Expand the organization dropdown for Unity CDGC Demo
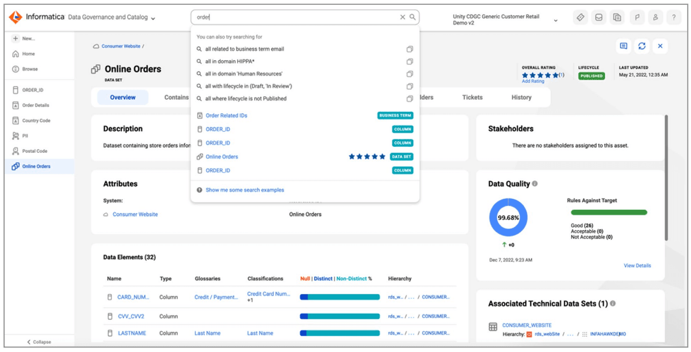This screenshot has width=691, height=352. pyautogui.click(x=556, y=20)
